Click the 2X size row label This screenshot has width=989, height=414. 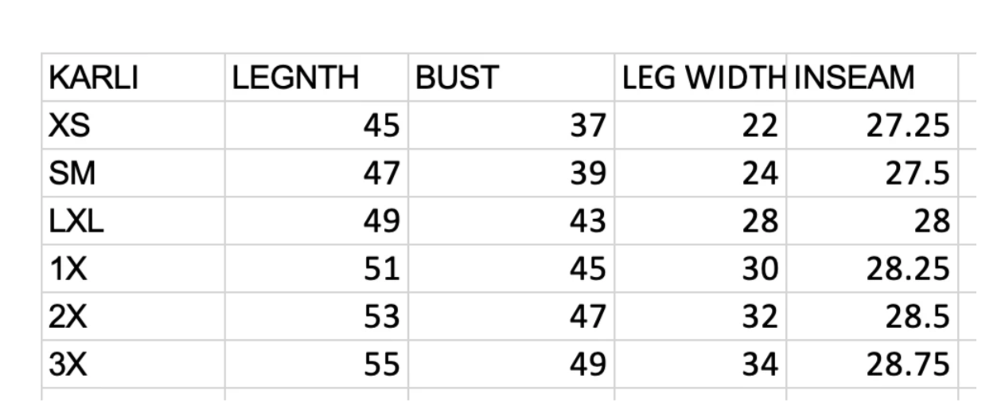(x=134, y=316)
